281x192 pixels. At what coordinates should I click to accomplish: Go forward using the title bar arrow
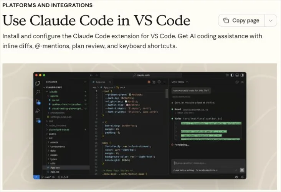click(97, 75)
